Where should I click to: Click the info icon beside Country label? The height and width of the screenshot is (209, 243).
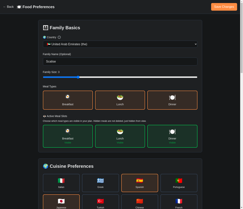(x=59, y=37)
